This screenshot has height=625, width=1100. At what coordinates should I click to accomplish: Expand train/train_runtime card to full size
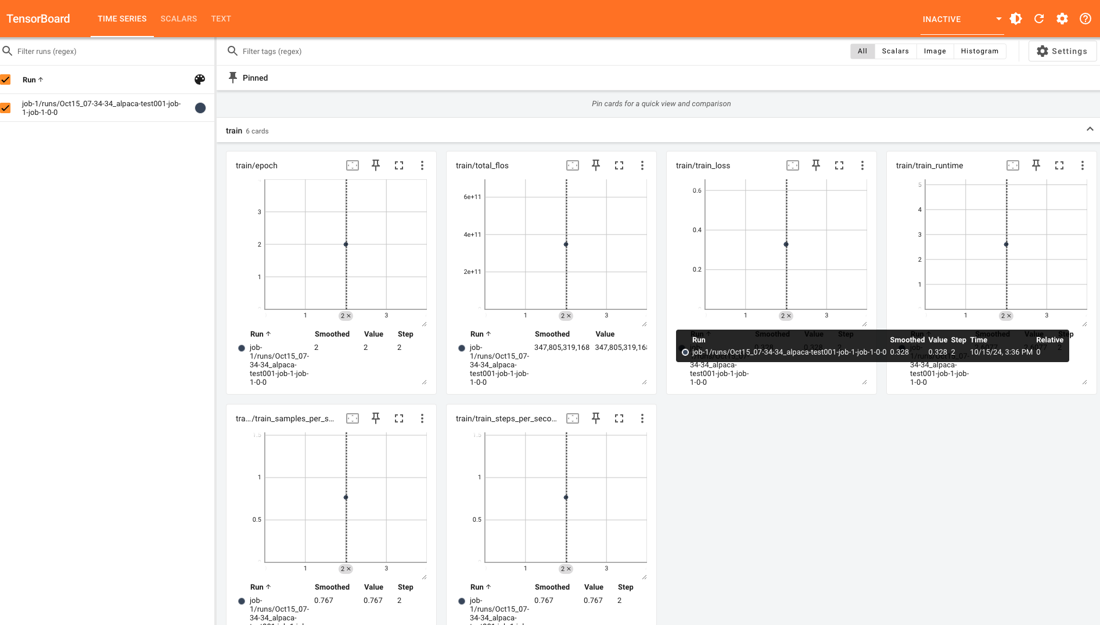click(1059, 165)
